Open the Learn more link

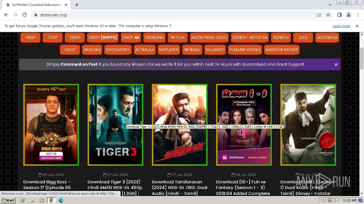pyautogui.click(x=341, y=26)
